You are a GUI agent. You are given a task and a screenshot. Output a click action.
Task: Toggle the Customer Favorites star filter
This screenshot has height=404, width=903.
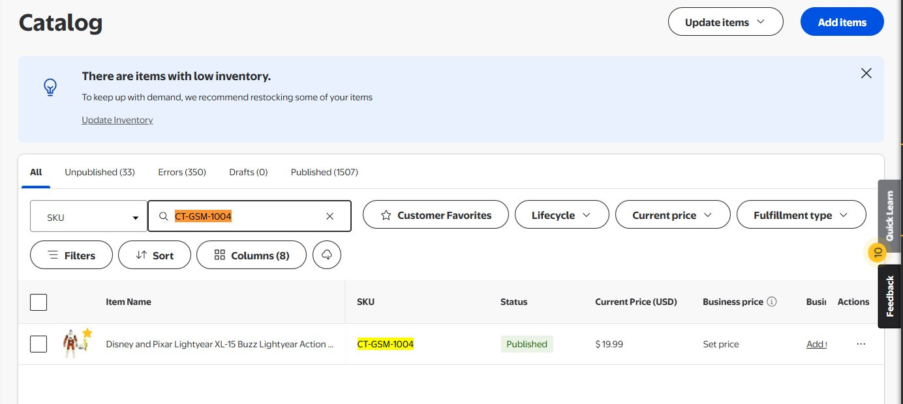[435, 214]
